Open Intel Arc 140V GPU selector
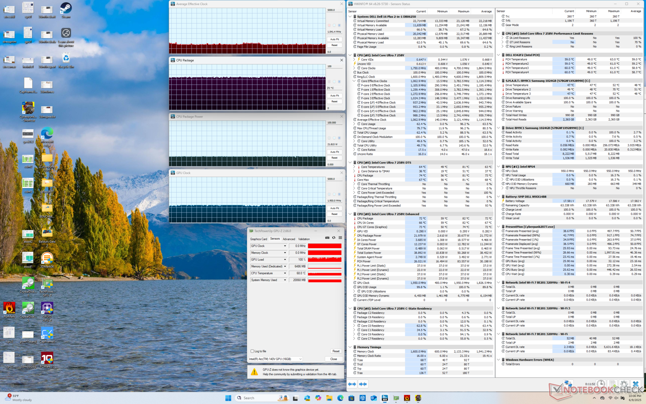The height and width of the screenshot is (404, 646). tap(275, 359)
